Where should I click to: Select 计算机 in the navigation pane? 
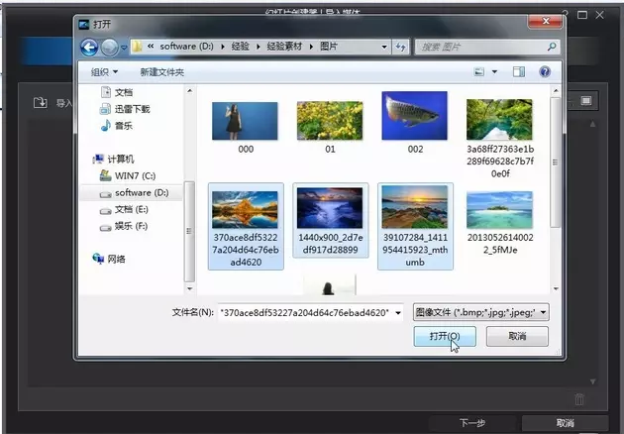coord(114,160)
